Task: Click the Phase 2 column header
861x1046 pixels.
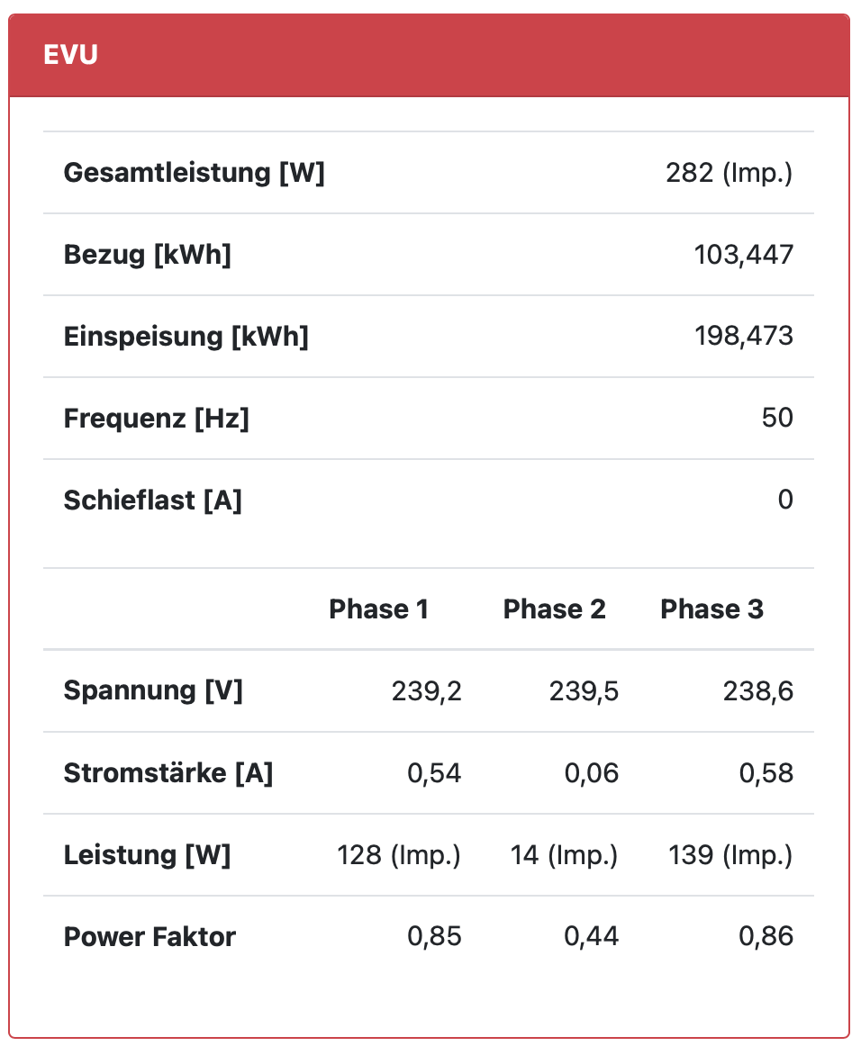Action: tap(554, 609)
